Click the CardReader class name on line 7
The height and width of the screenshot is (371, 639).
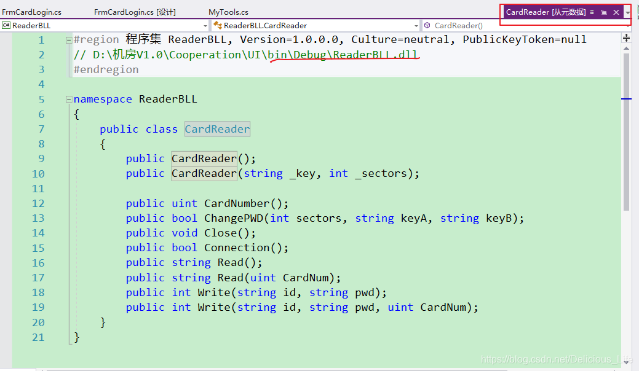tap(217, 129)
